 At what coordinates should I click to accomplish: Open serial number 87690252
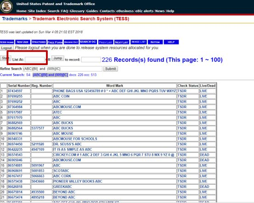15,102
